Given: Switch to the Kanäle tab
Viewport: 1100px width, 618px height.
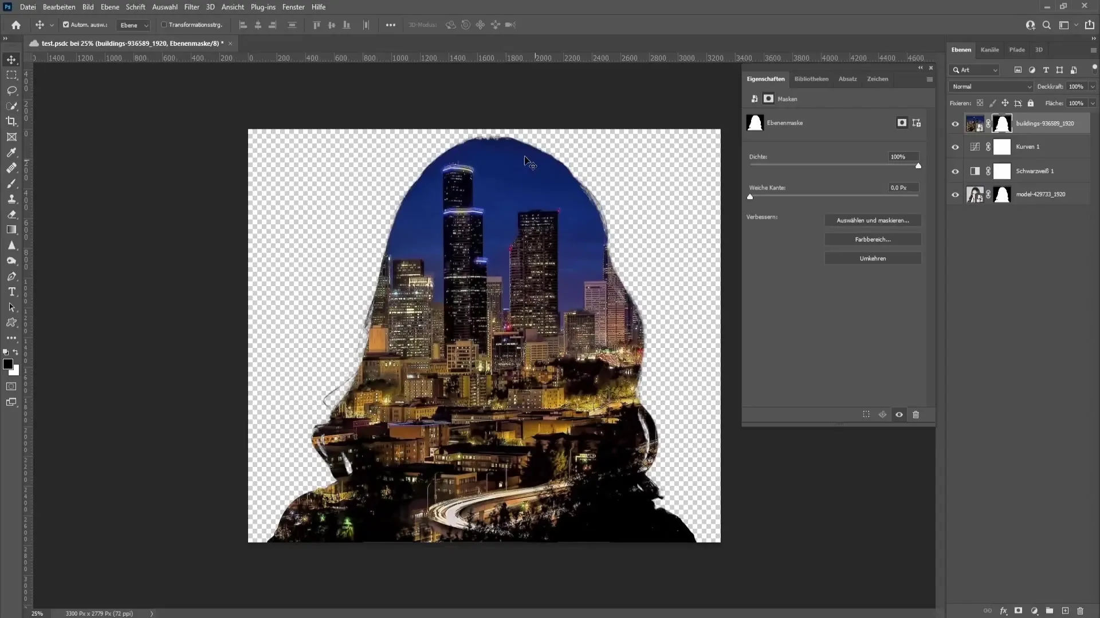Looking at the screenshot, I should [991, 49].
